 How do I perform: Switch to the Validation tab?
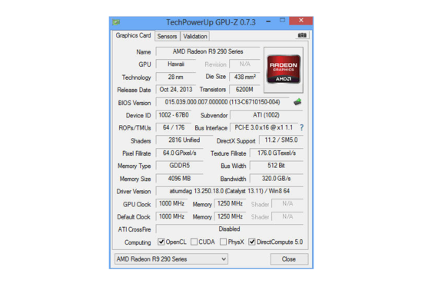coord(195,36)
